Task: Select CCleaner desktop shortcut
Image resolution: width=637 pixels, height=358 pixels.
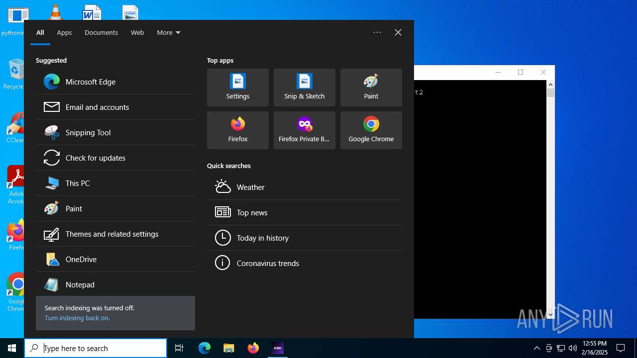Action: (15, 127)
